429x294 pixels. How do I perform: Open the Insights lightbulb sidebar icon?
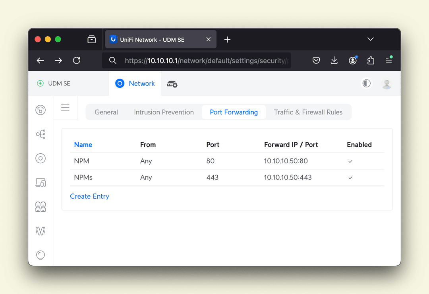click(x=41, y=255)
